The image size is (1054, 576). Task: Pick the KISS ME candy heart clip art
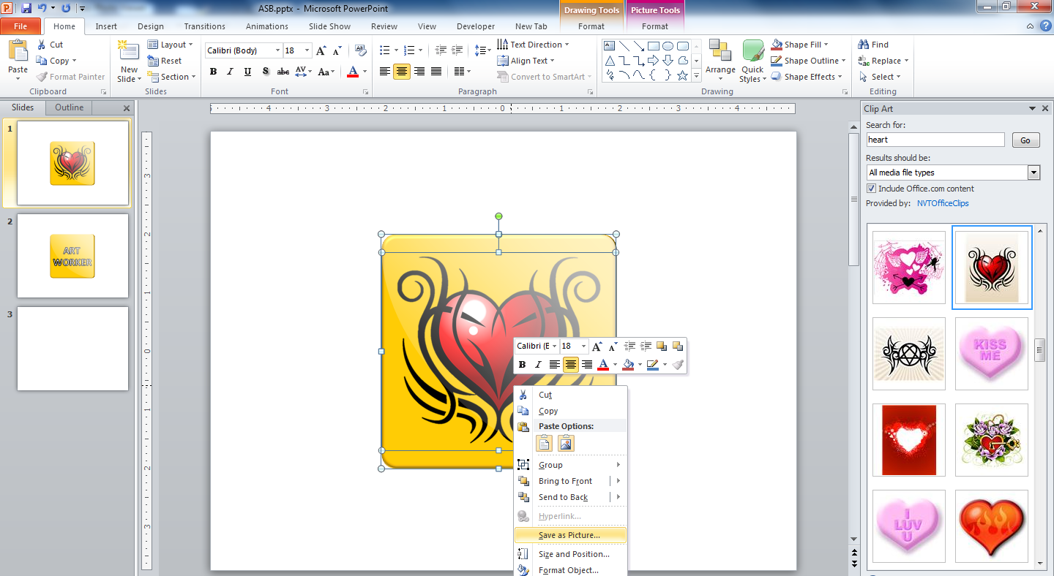(991, 354)
